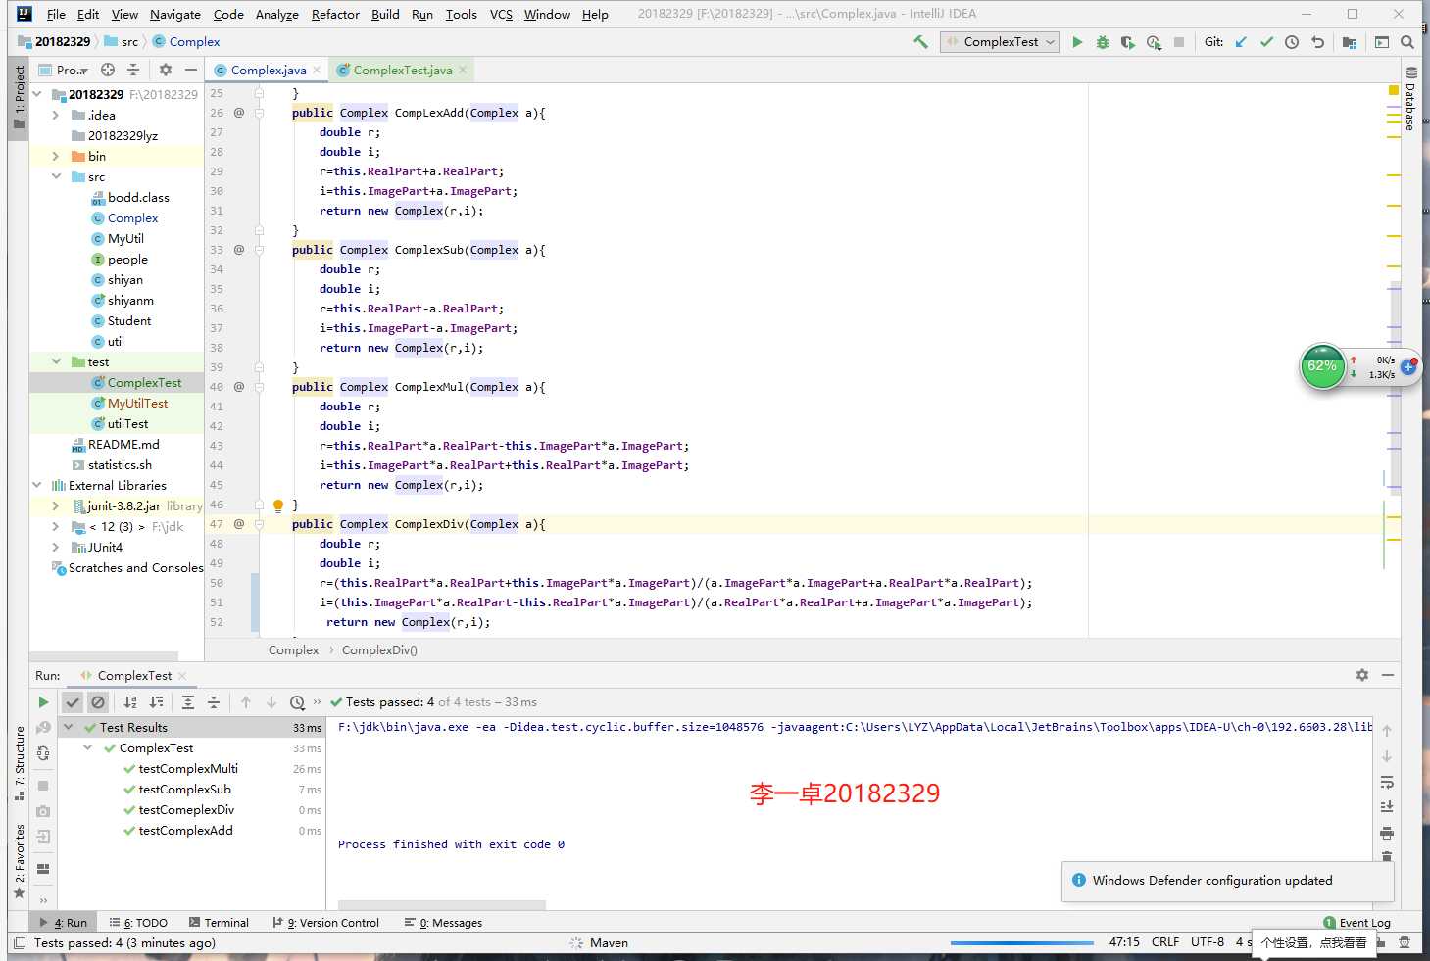Open the ComplexTest run configuration dropdown
1430x961 pixels.
pyautogui.click(x=1000, y=42)
